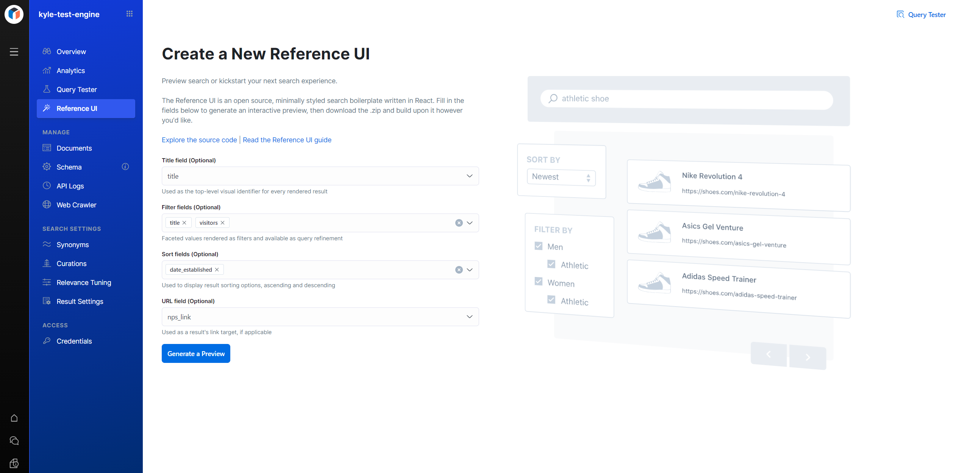Viewport: 967px width, 473px height.
Task: Open the Filter fields dropdown chevron
Action: click(x=470, y=223)
